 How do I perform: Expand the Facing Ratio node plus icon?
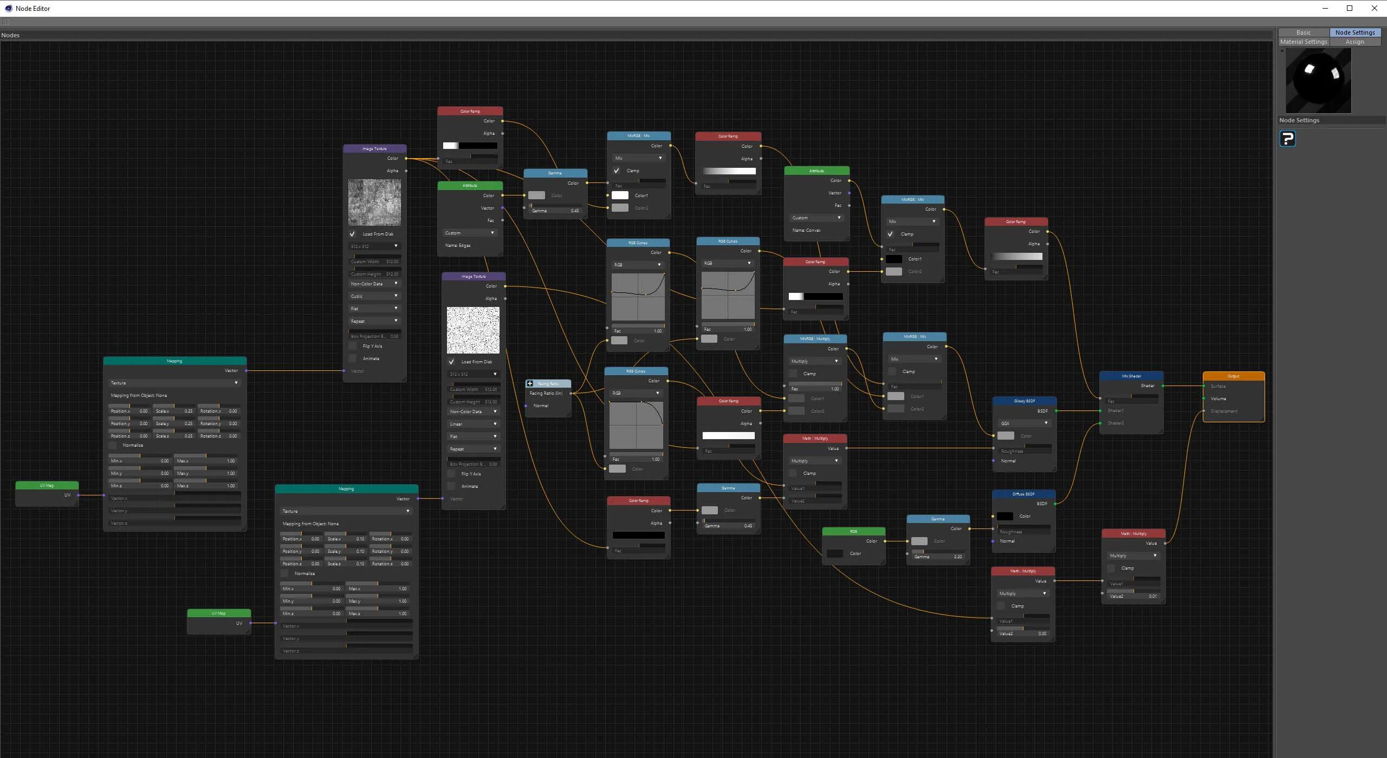(530, 383)
